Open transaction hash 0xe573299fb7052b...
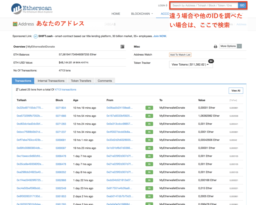 (29, 116)
